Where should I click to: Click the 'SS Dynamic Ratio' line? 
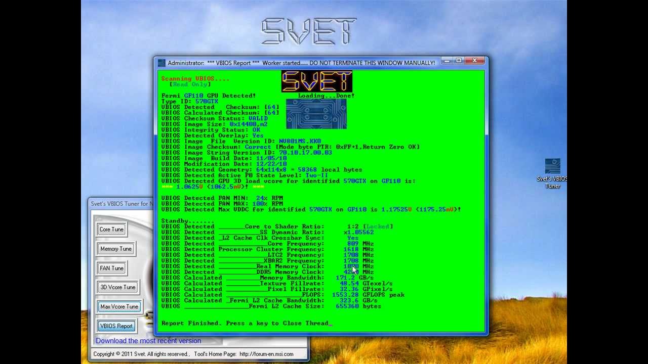click(268, 232)
